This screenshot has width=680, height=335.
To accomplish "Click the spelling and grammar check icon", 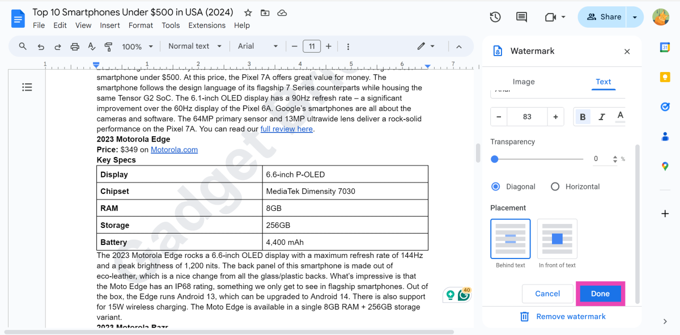I will coord(92,46).
